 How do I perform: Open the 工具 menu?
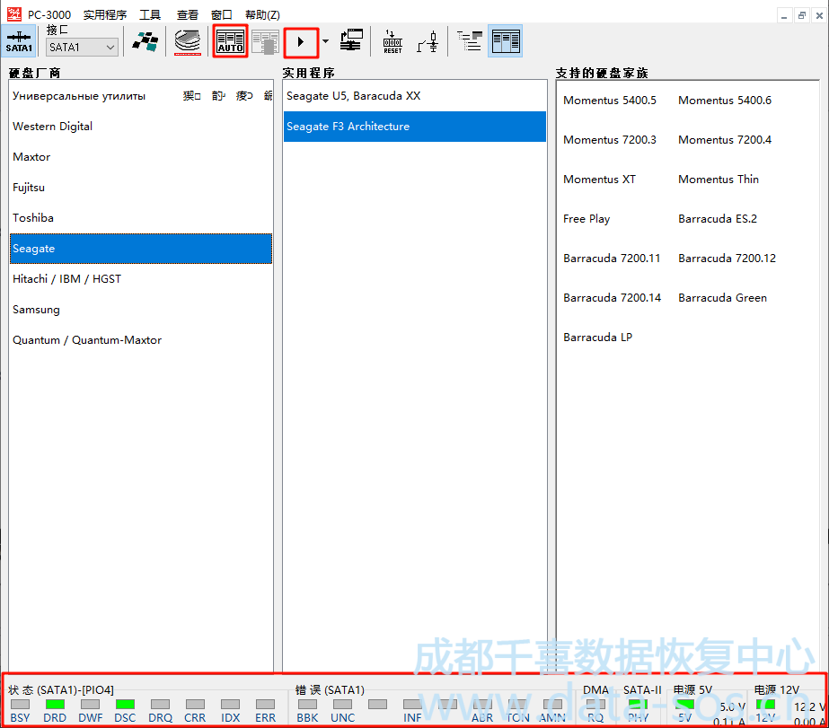pos(150,15)
